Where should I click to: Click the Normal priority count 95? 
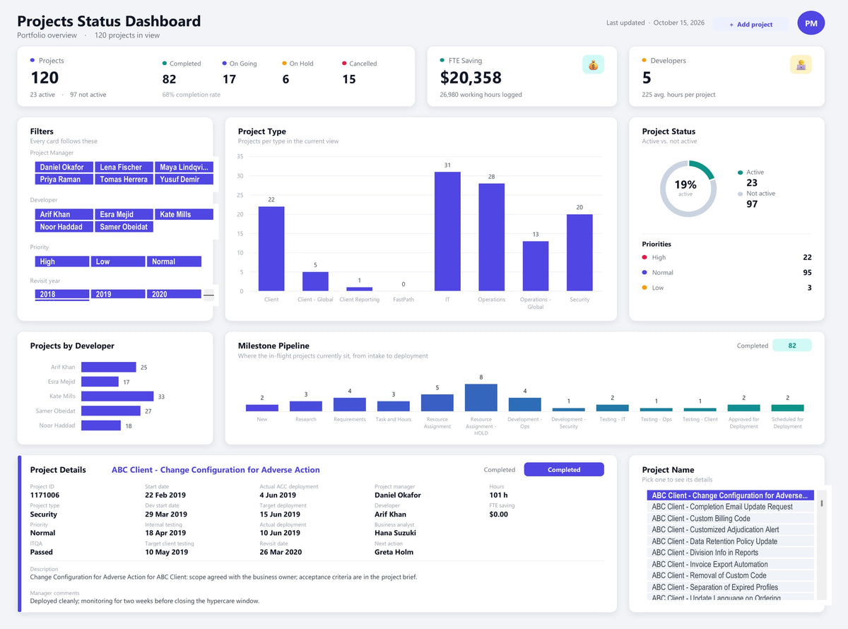pyautogui.click(x=807, y=273)
